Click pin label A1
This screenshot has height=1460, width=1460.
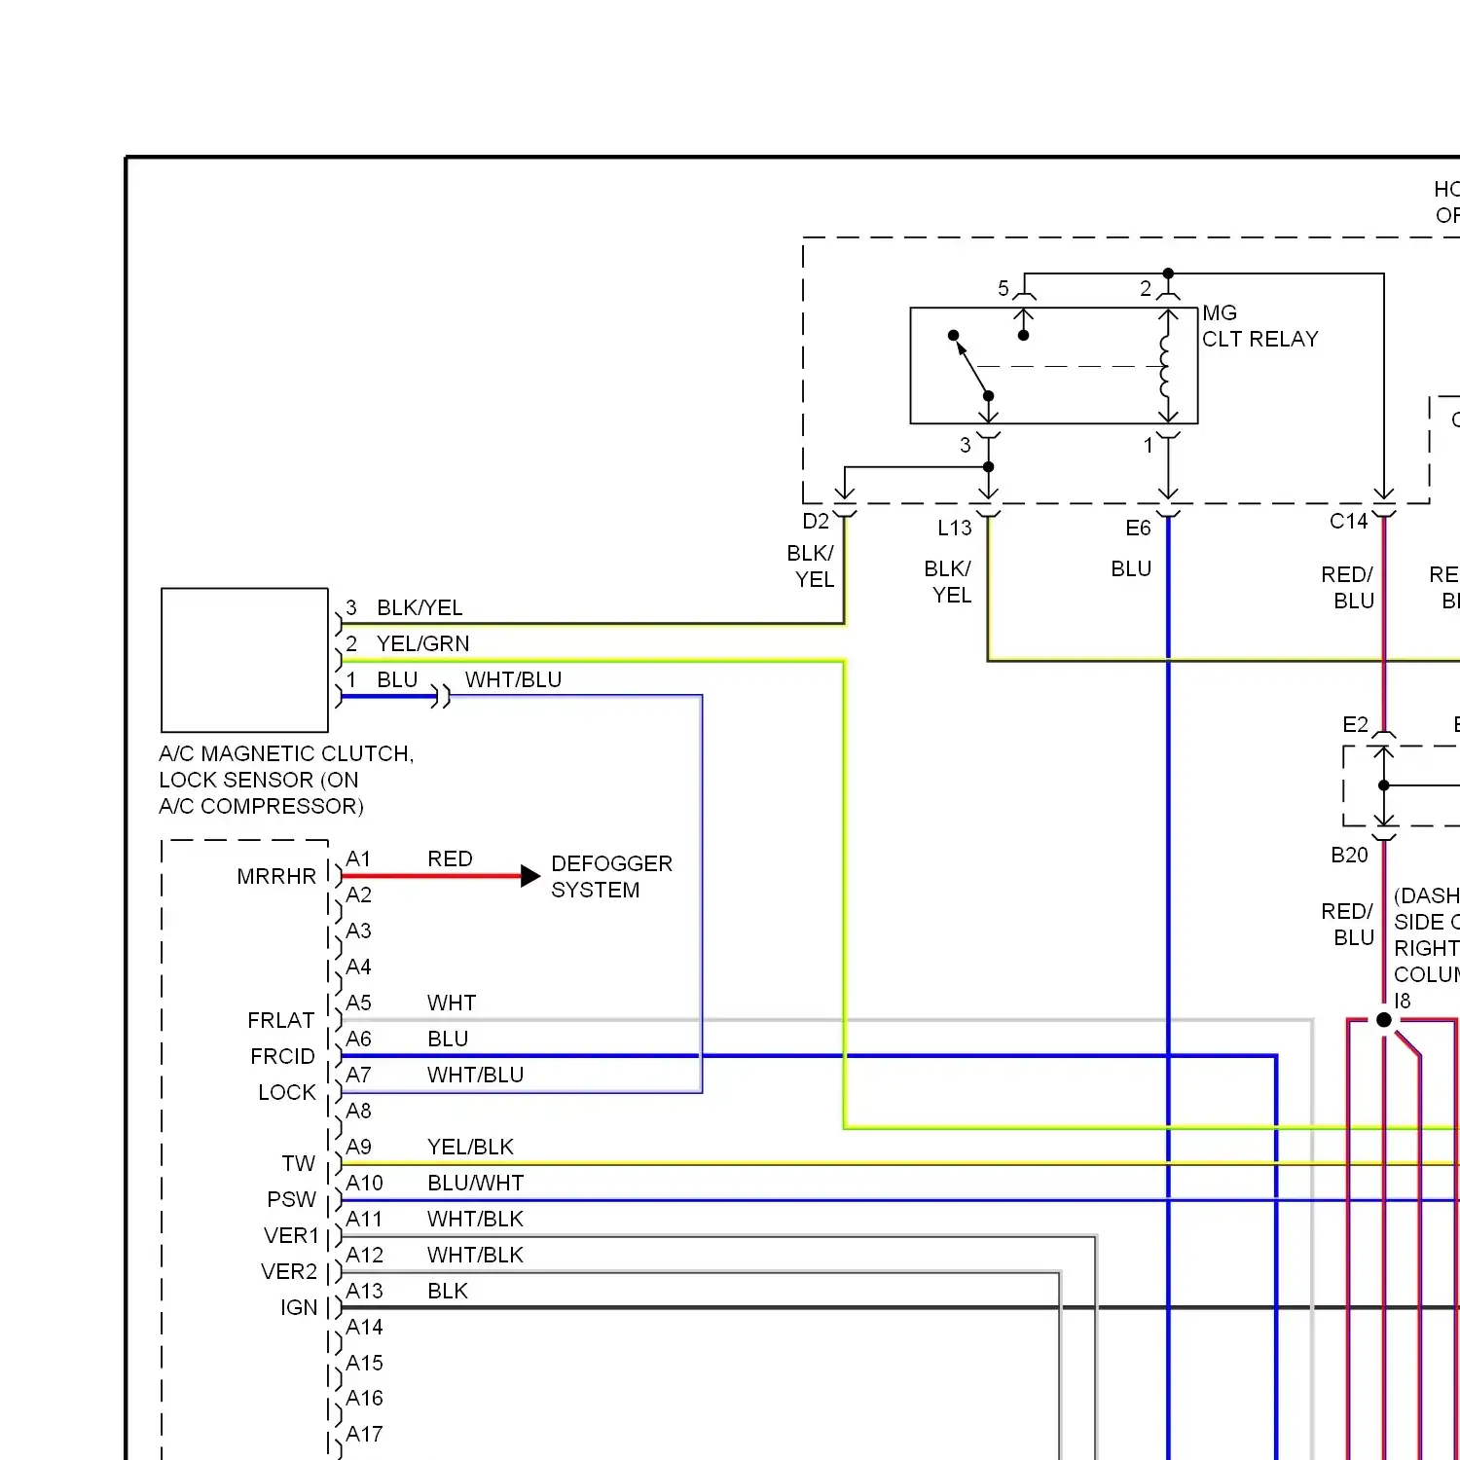coord(358,858)
